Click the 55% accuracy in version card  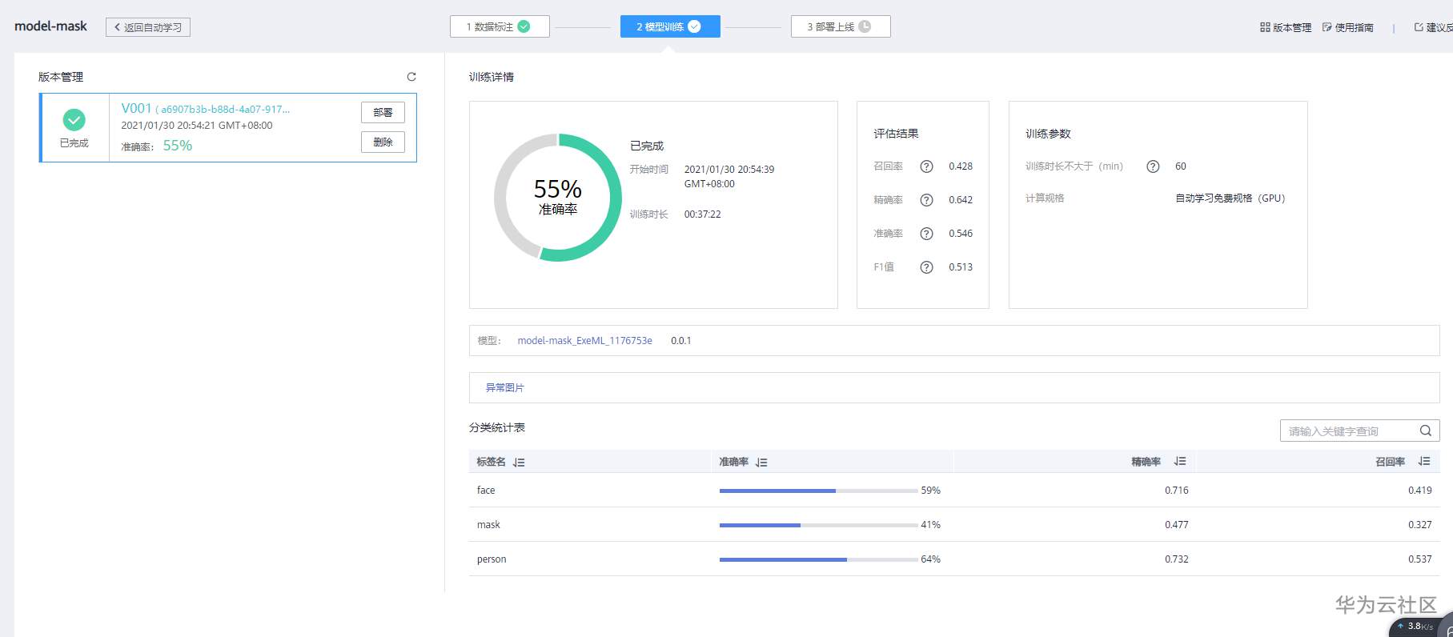178,146
